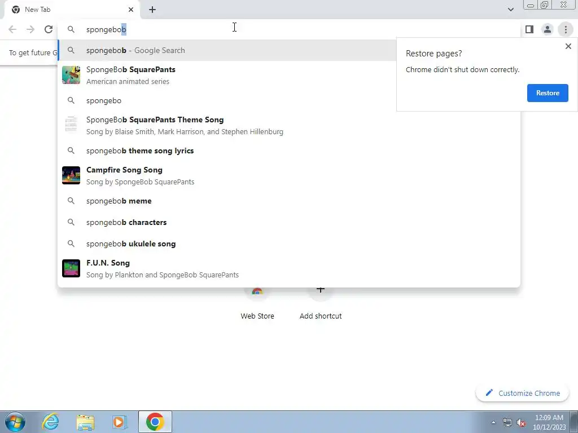The height and width of the screenshot is (433, 578).
Task: Click the search magnifier in address bar
Action: click(71, 29)
